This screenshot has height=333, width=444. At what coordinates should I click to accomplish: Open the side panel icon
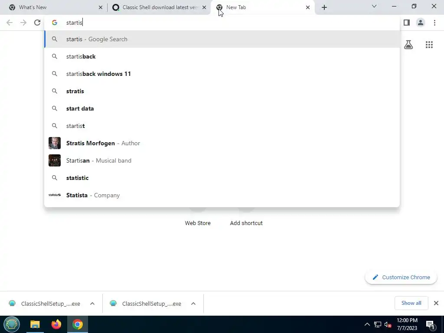tap(407, 23)
